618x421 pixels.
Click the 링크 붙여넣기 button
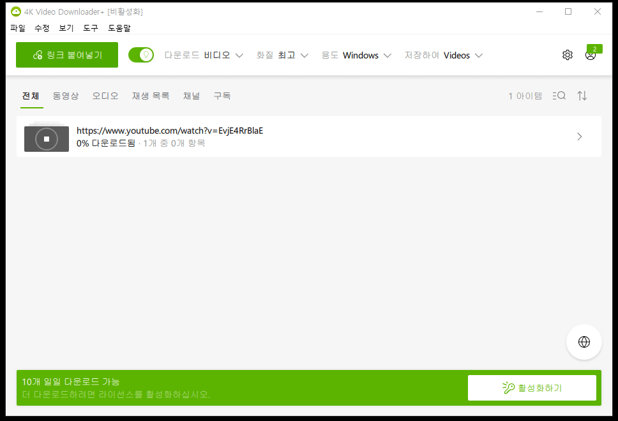67,55
